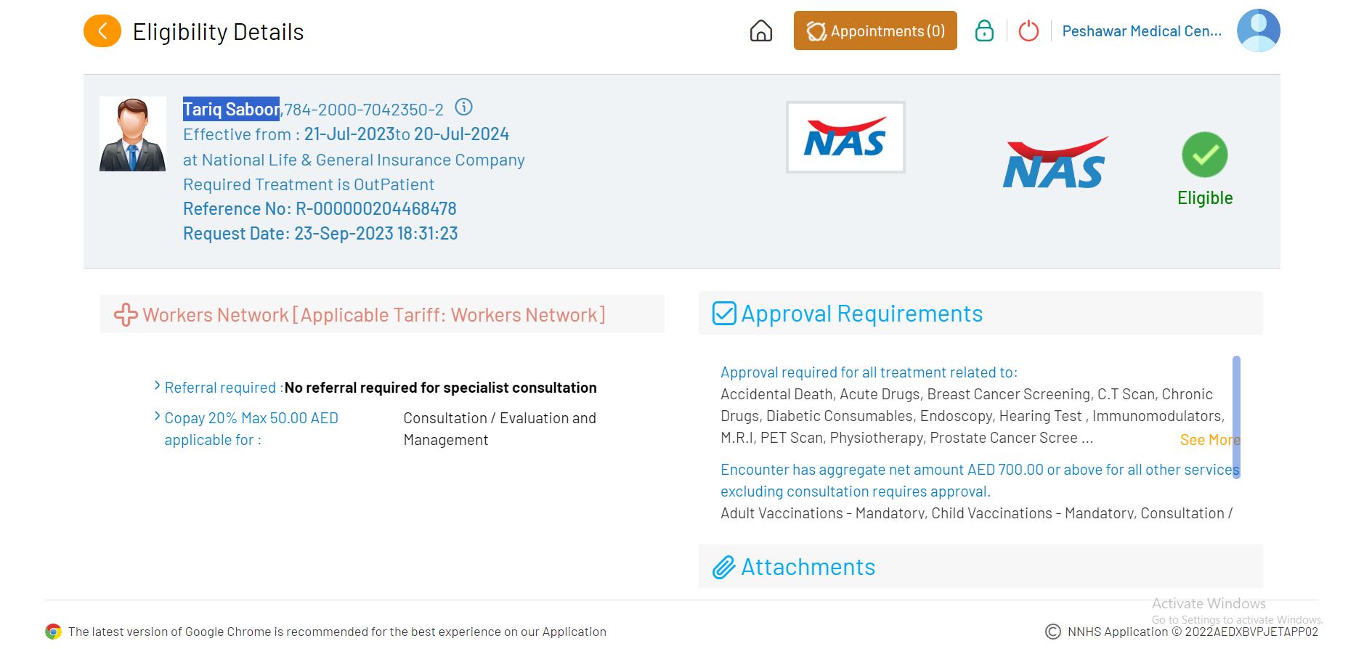Click the Workers Network plus icon
Screen dimensions: 1364x649
click(x=126, y=315)
